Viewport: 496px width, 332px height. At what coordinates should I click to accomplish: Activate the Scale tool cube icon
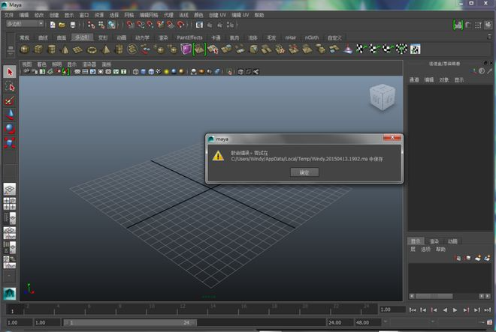pyautogui.click(x=10, y=142)
